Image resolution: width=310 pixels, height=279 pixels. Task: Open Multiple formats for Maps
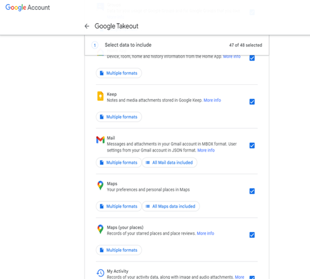pos(119,206)
